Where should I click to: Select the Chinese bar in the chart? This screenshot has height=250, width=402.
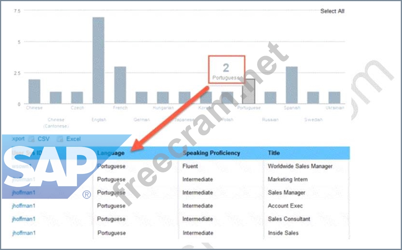[34, 91]
